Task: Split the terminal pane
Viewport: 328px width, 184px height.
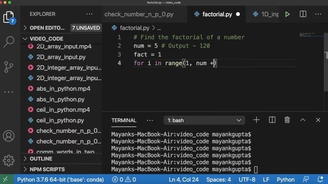Action: point(272,120)
